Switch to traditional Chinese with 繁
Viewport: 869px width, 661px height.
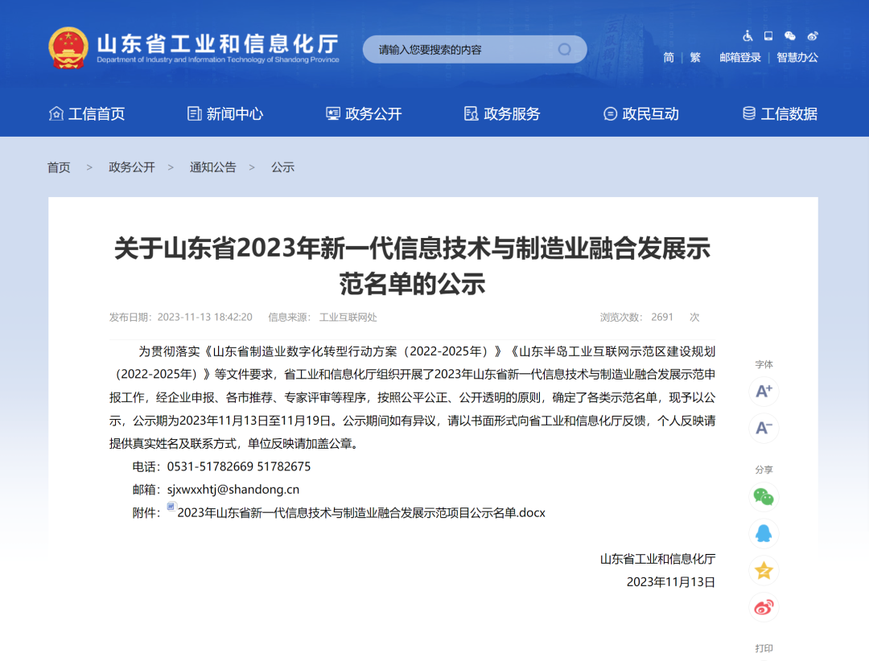(694, 58)
